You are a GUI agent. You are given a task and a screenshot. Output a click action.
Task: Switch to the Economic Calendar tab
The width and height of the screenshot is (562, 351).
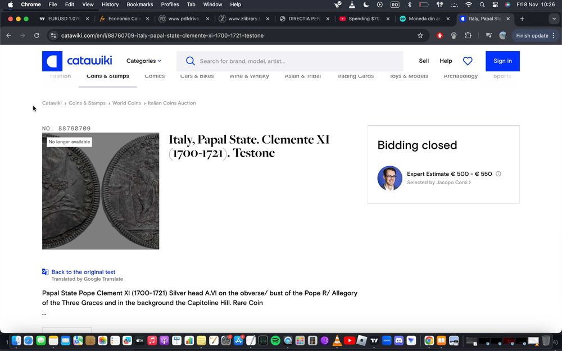point(124,19)
